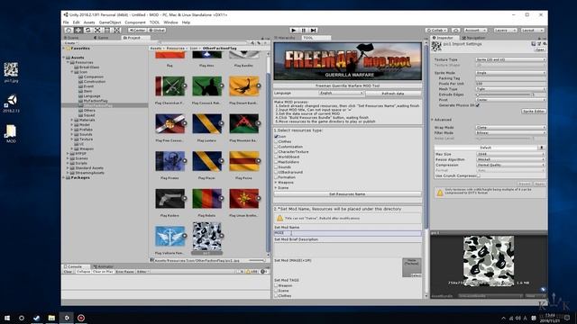Check the CharacterTexture resource checkbox
The width and height of the screenshot is (577, 324).
pos(276,152)
